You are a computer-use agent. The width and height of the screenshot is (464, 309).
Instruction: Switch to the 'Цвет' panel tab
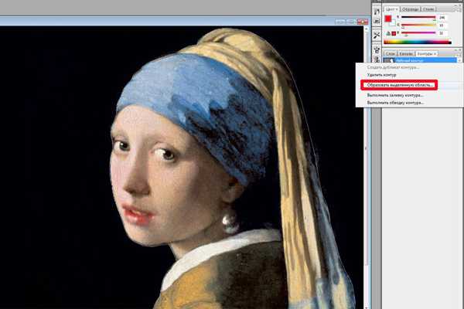pyautogui.click(x=391, y=9)
